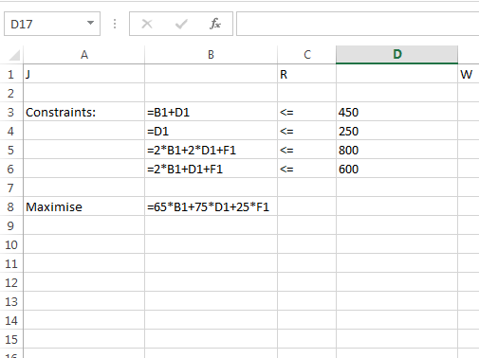
Task: Select the Maximise label cell
Action: pyautogui.click(x=84, y=206)
